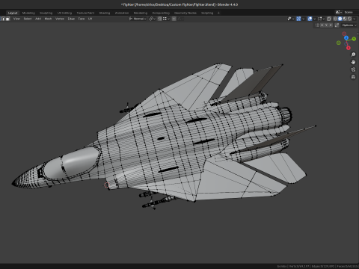Image resolution: width=359 pixels, height=269 pixels.
Task: Click the hand pan-view icon
Action: 353,62
